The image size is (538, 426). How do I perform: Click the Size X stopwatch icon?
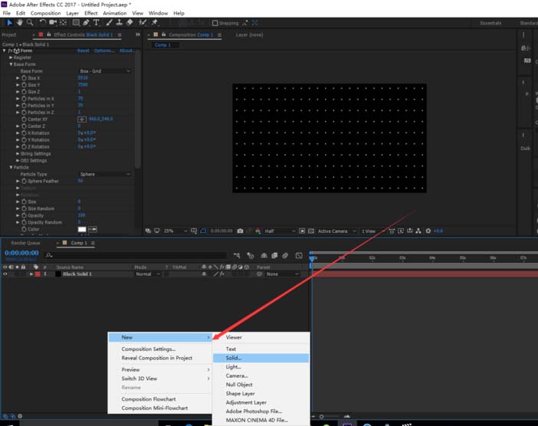[24, 78]
